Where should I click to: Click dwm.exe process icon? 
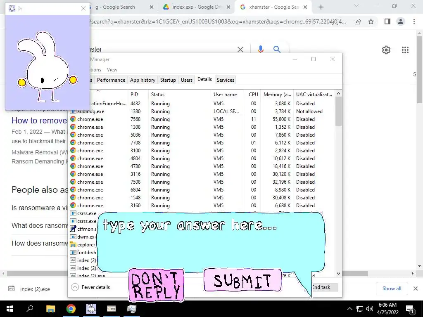click(73, 237)
